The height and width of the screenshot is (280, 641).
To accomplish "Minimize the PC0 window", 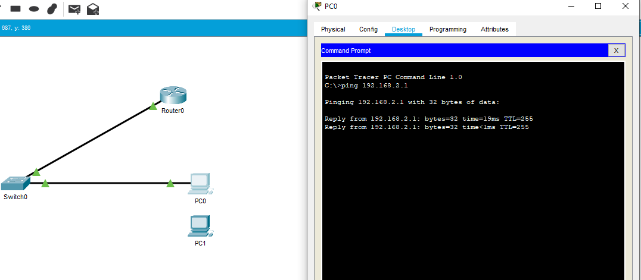I will pyautogui.click(x=571, y=6).
